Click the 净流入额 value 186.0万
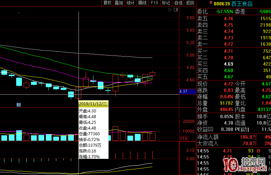271x175 pixels. click(248, 137)
